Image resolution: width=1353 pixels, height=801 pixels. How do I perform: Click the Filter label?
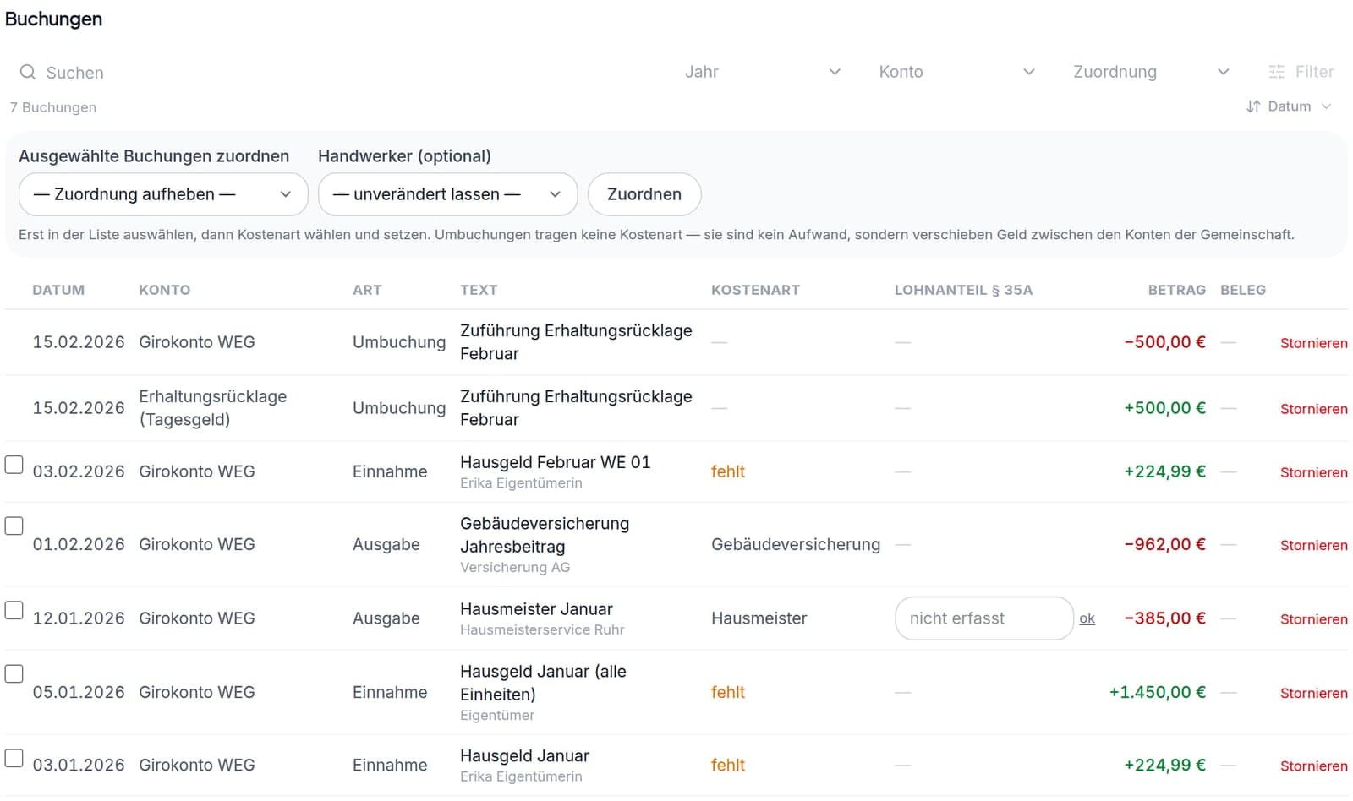coord(1314,73)
